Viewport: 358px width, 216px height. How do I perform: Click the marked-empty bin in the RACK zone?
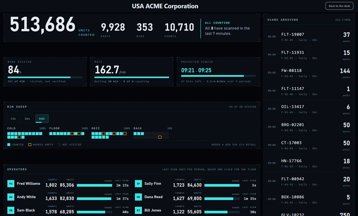(x=160, y=137)
